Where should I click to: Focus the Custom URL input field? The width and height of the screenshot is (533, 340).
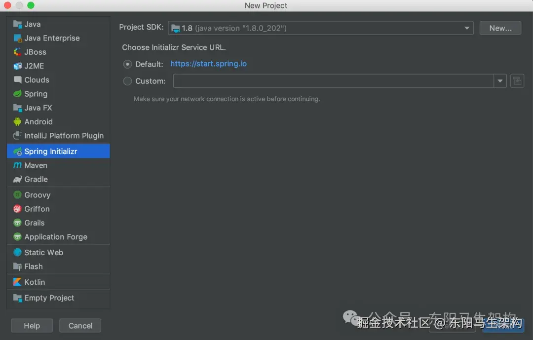[x=334, y=81]
